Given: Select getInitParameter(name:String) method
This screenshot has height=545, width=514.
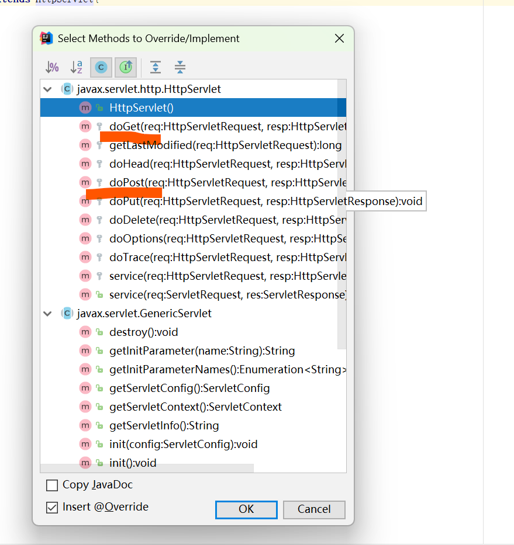Looking at the screenshot, I should pyautogui.click(x=193, y=350).
